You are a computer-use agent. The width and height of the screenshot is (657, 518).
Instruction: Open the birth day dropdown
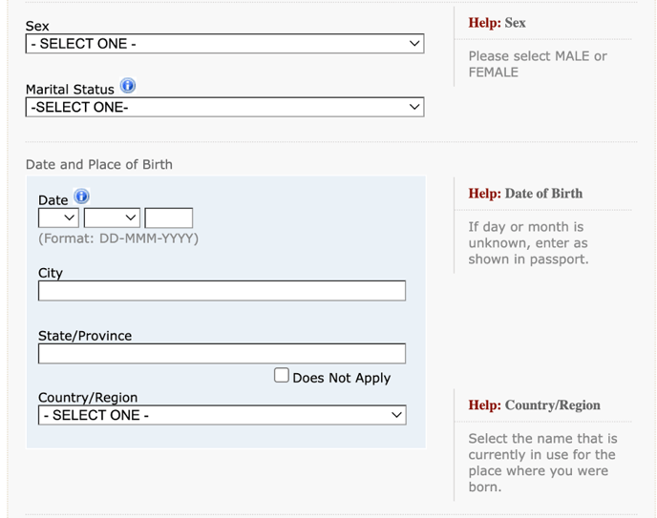pyautogui.click(x=58, y=218)
